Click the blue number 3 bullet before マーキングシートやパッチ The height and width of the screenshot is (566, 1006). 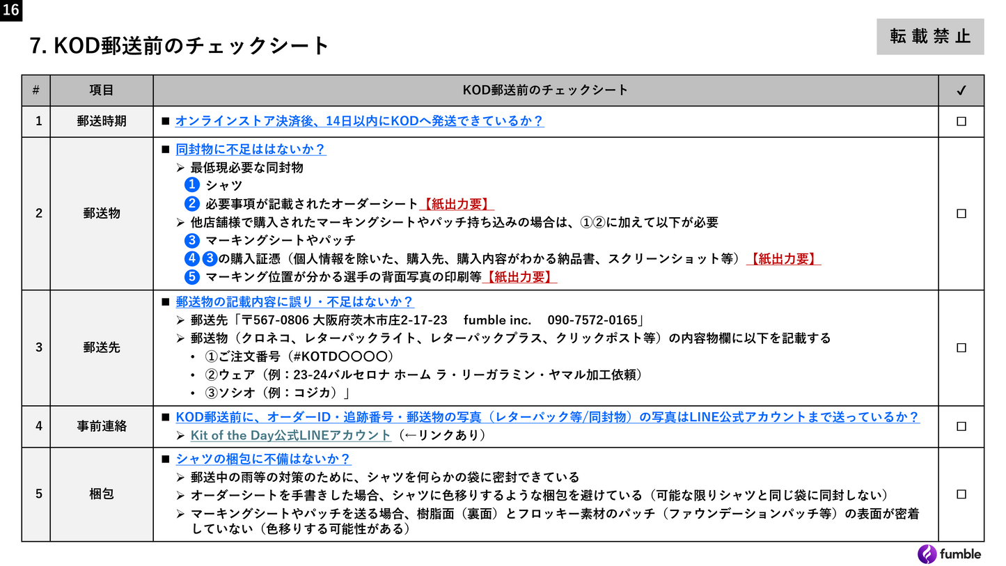(x=192, y=240)
